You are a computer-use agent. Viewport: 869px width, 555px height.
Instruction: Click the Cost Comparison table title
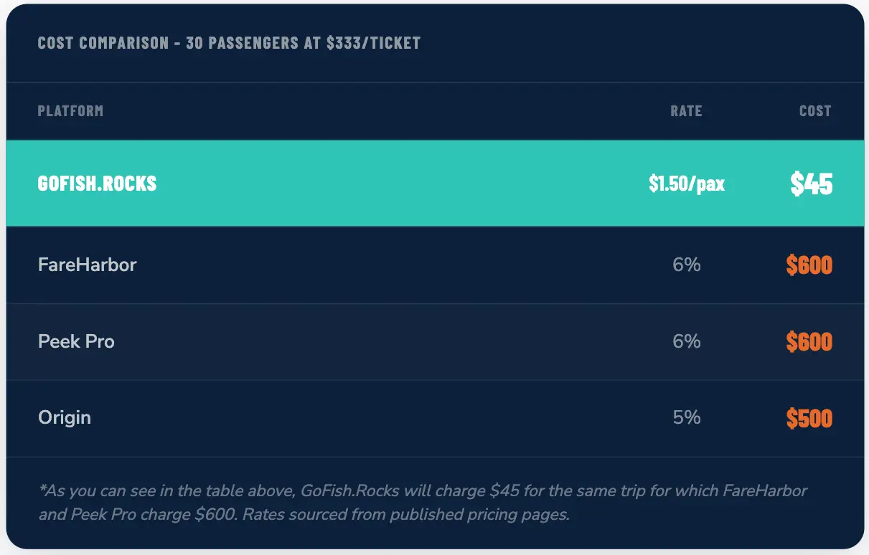(x=229, y=43)
